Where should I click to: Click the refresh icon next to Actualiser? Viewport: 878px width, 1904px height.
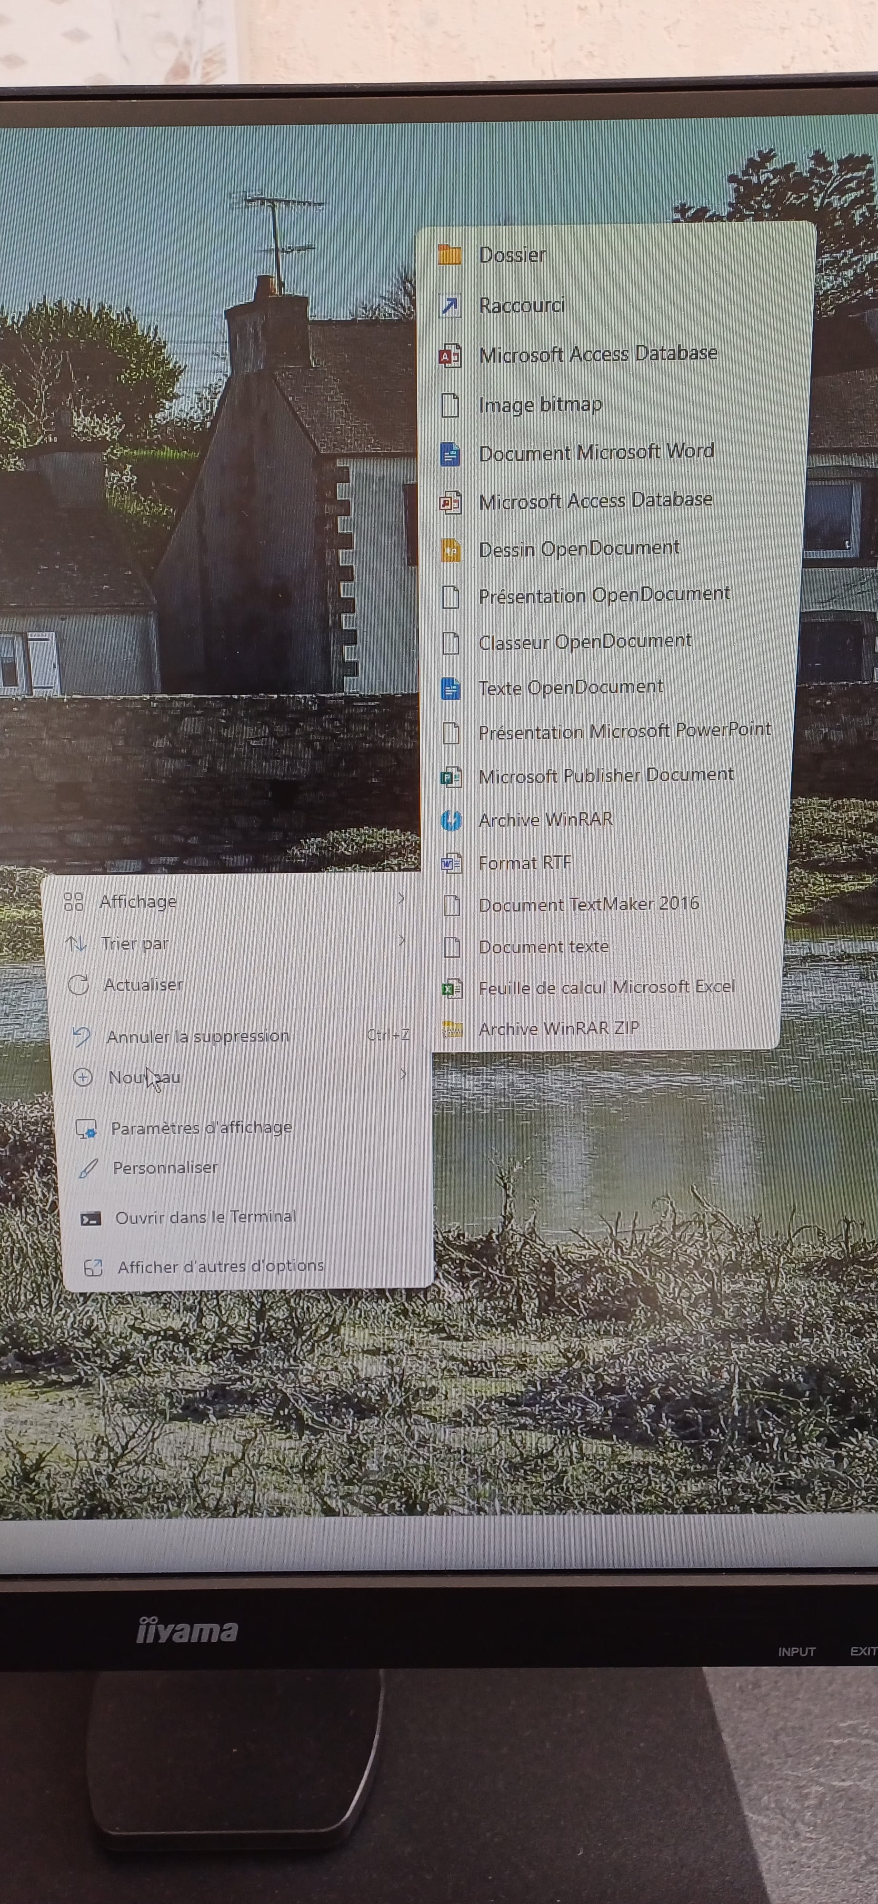point(79,984)
